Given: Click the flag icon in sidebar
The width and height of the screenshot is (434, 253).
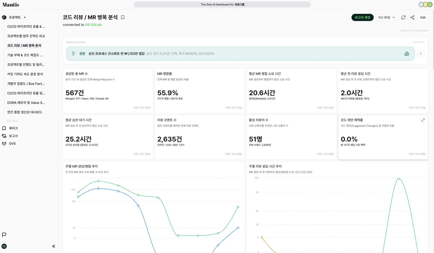Looking at the screenshot, I should tap(4, 235).
